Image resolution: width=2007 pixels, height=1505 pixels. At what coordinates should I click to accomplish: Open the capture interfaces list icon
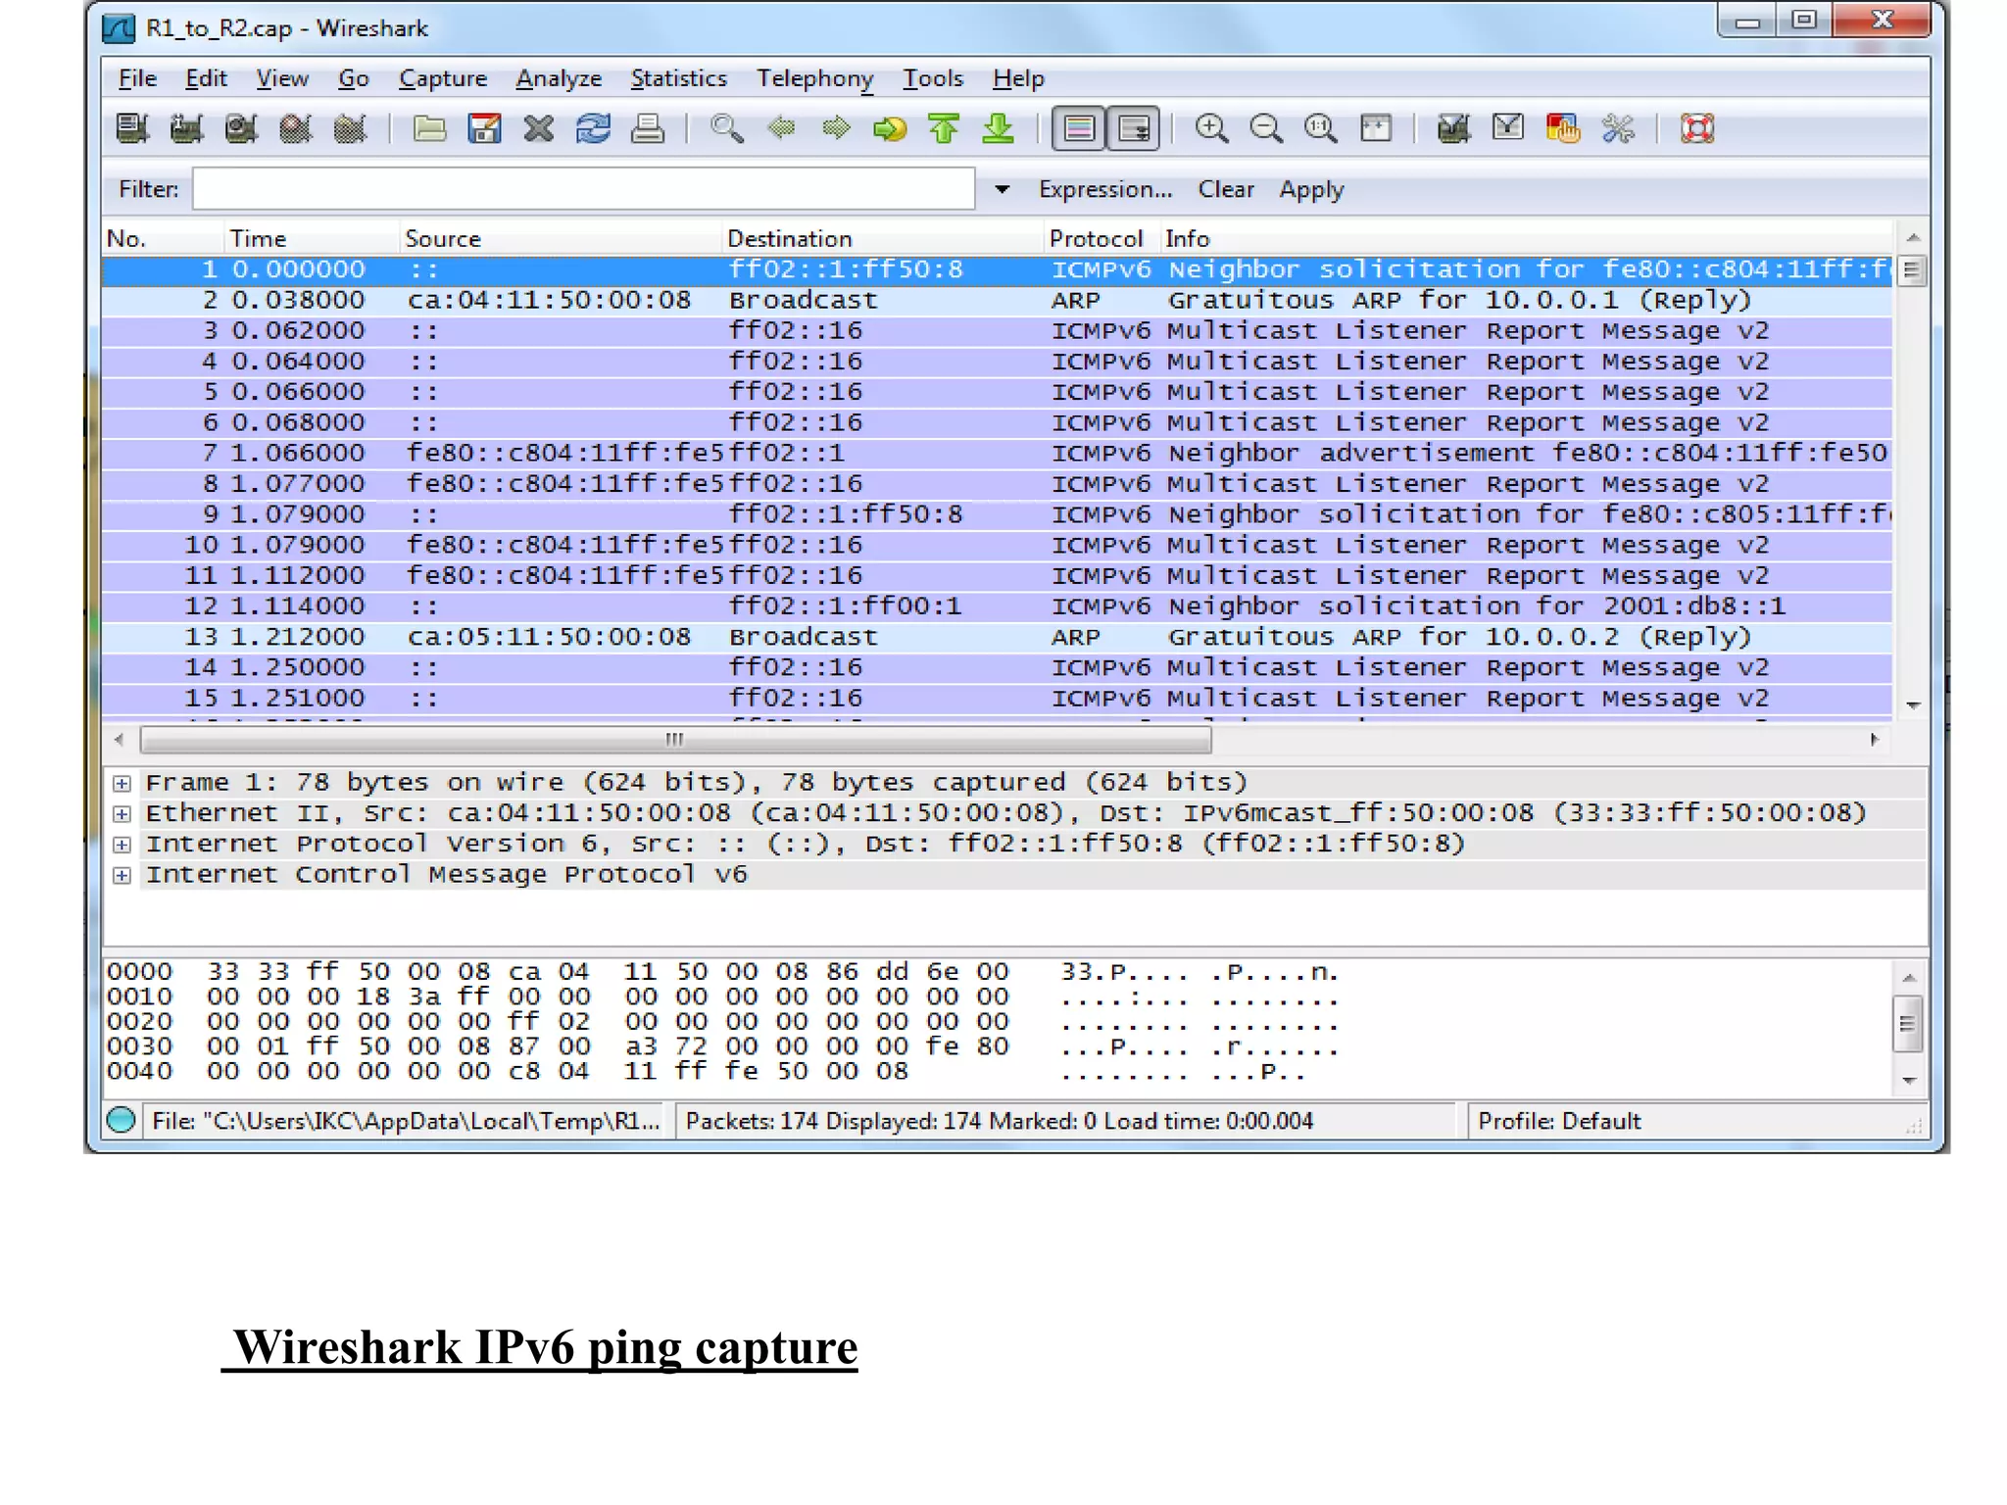132,128
